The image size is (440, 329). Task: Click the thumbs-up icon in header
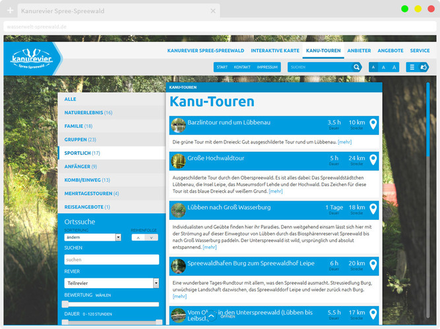(424, 67)
